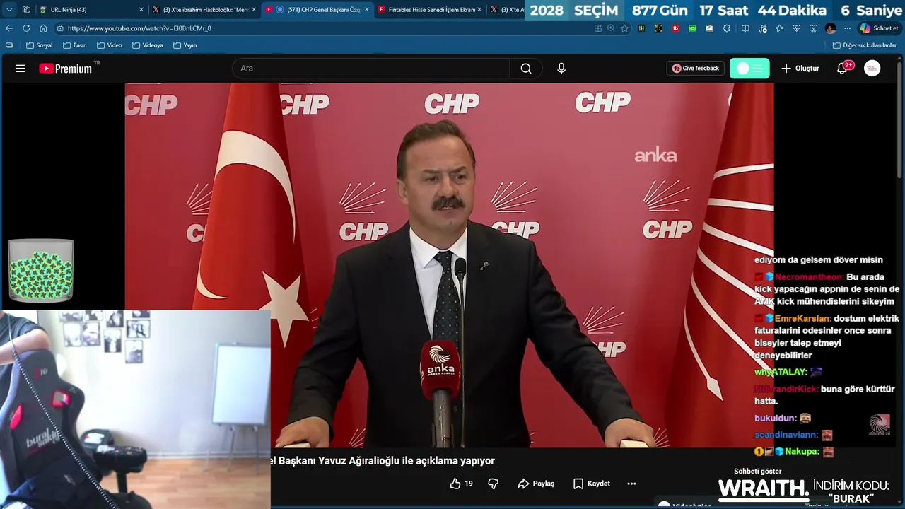Image resolution: width=905 pixels, height=509 pixels.
Task: Open the tab search dropdown arrow
Action: [x=9, y=10]
